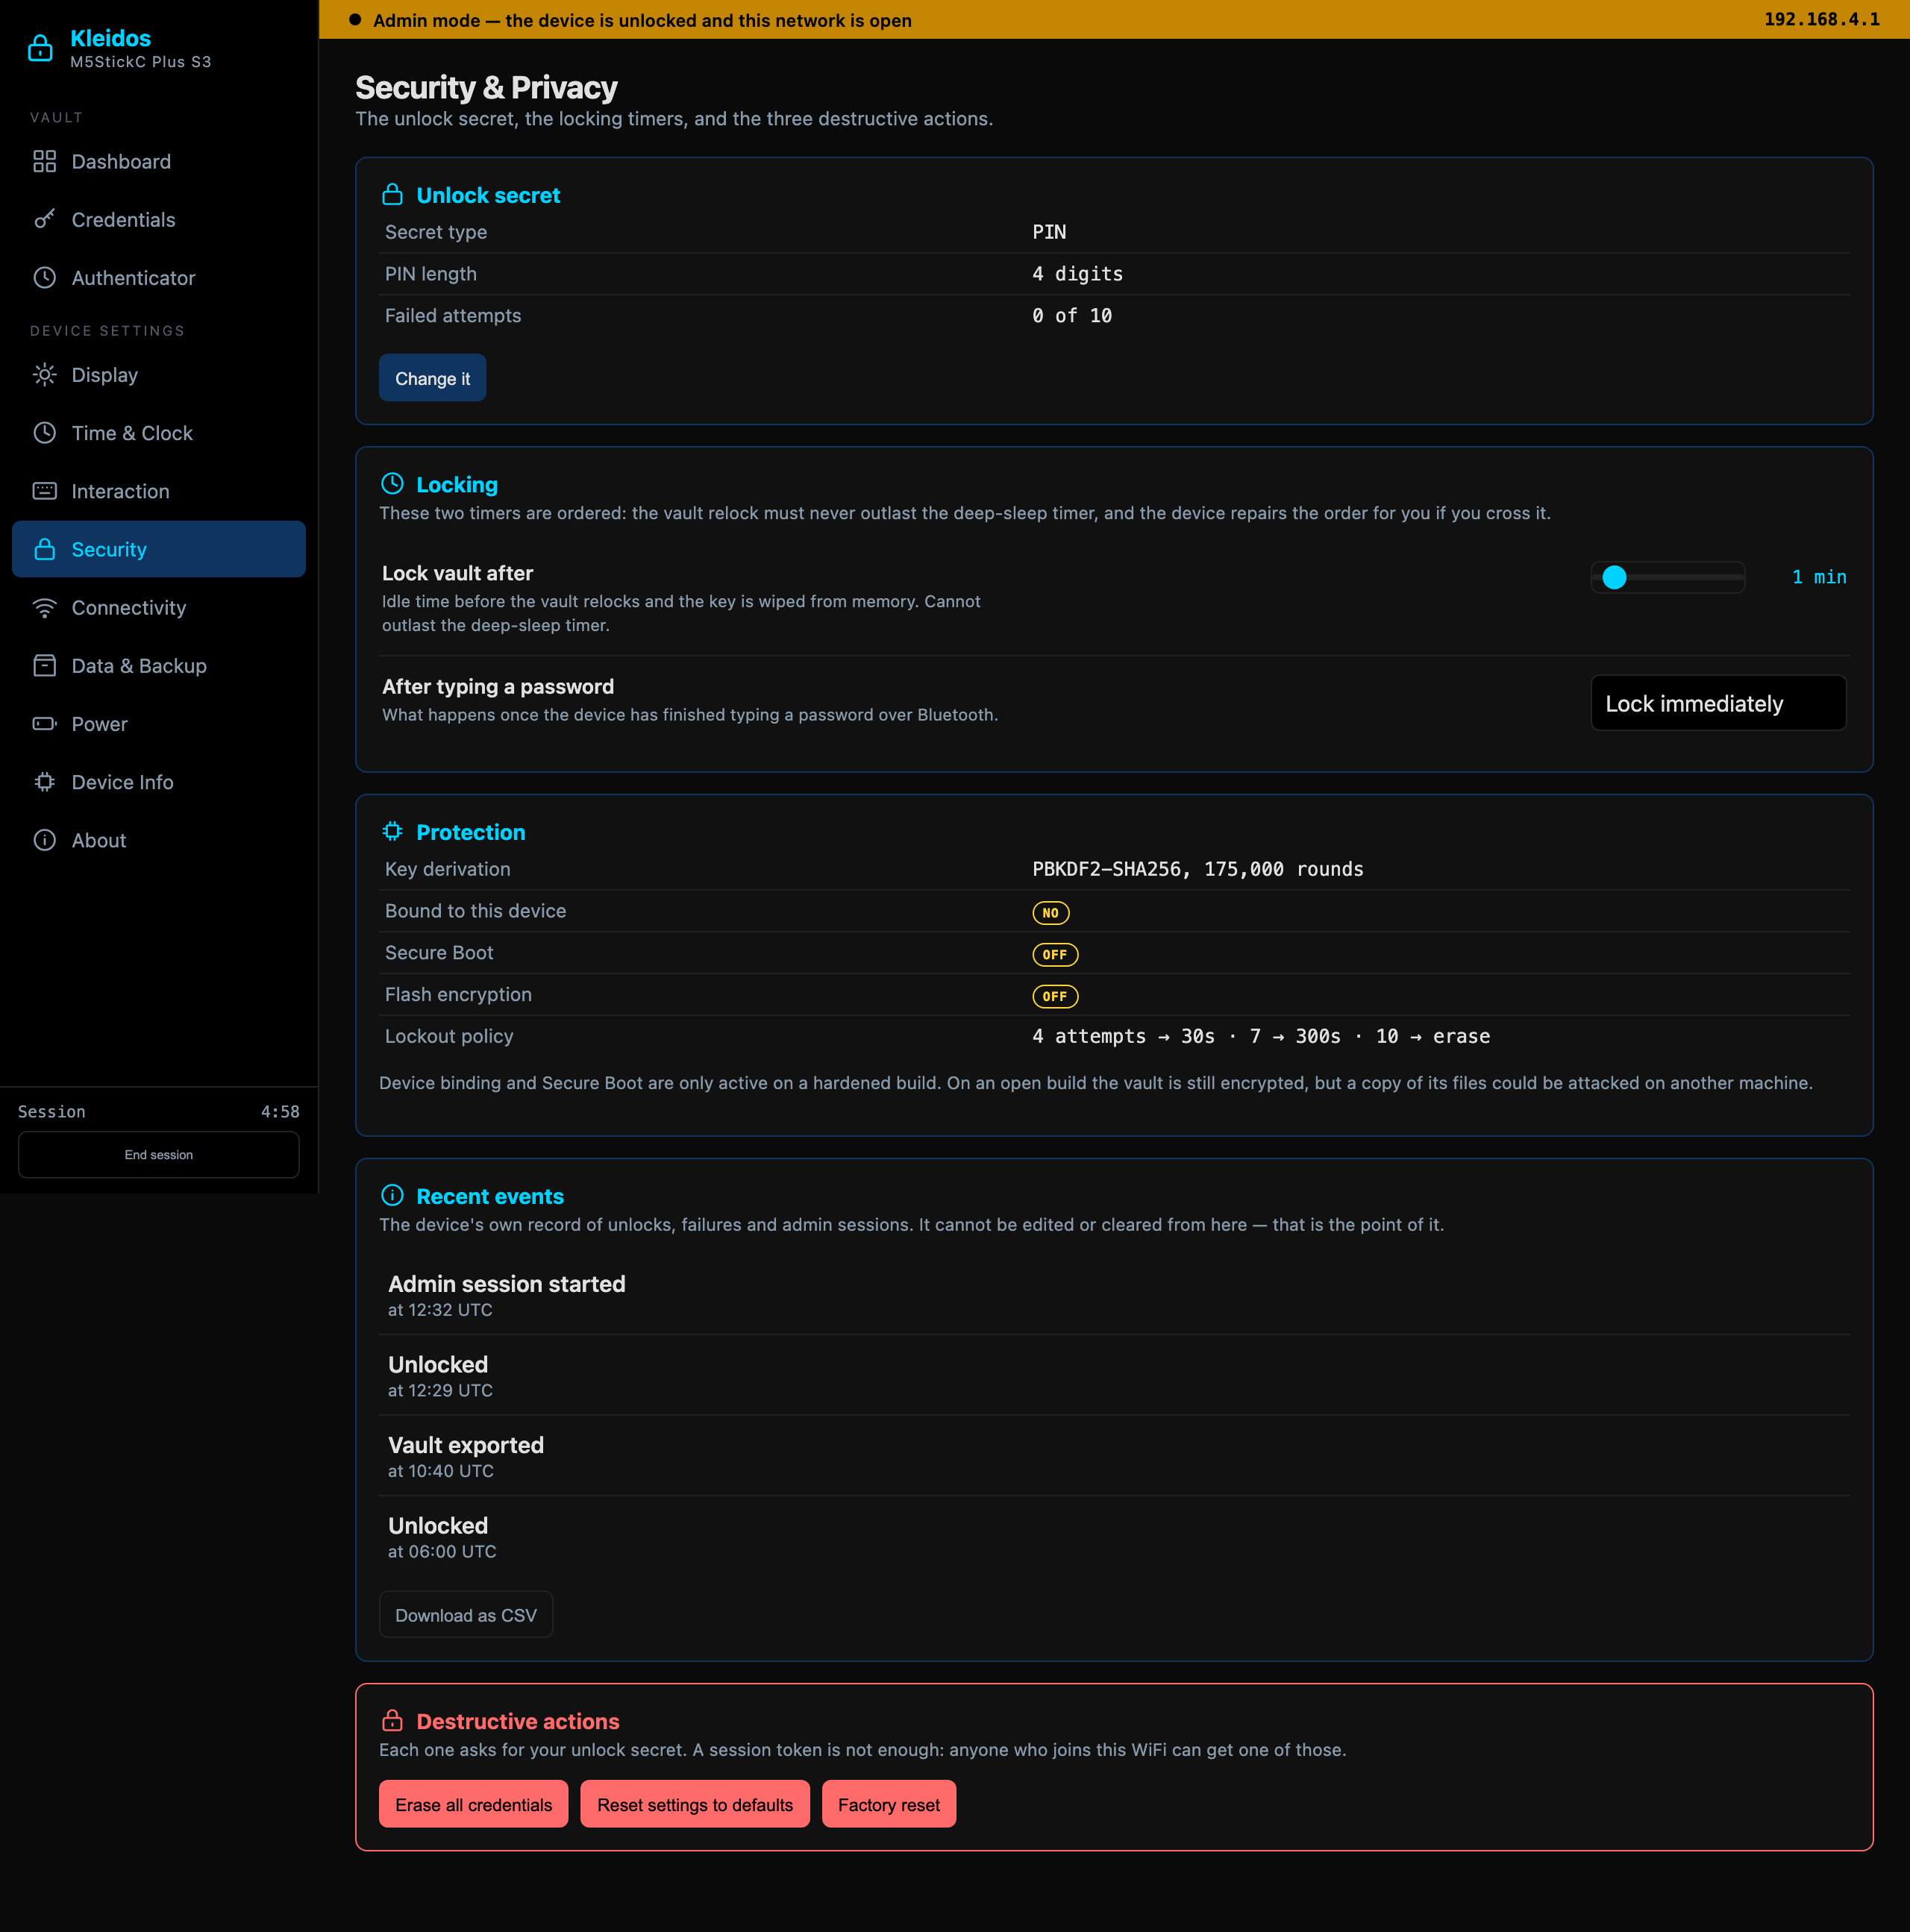Click the Secure Boot OFF badge
The width and height of the screenshot is (1910, 1932).
click(1054, 954)
